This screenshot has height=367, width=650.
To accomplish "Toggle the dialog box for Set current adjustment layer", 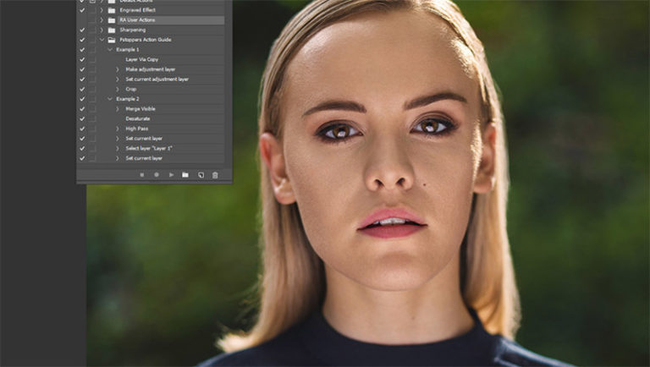I will [92, 79].
